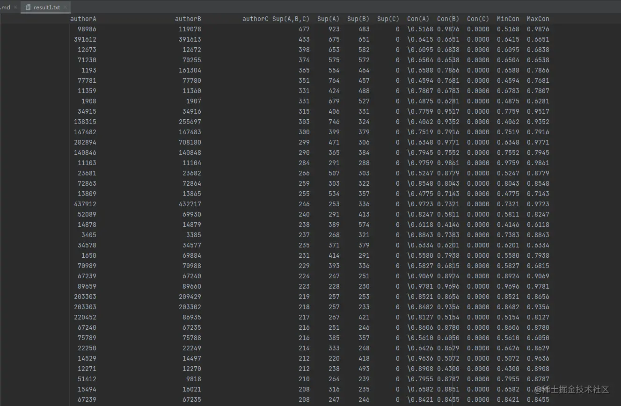Screen dimensions: 621x406
Task: Close the .md file tab
Action: coord(15,7)
